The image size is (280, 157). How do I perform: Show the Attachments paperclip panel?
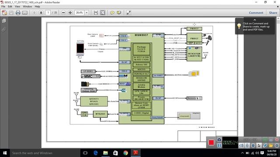(4, 29)
